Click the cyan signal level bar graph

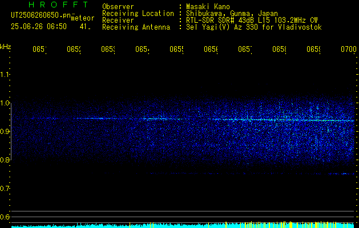tap(183, 225)
